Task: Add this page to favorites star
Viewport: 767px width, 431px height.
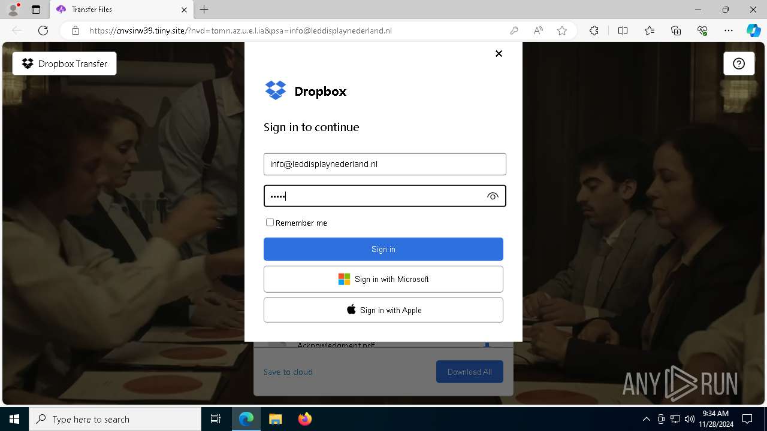Action: point(562,31)
